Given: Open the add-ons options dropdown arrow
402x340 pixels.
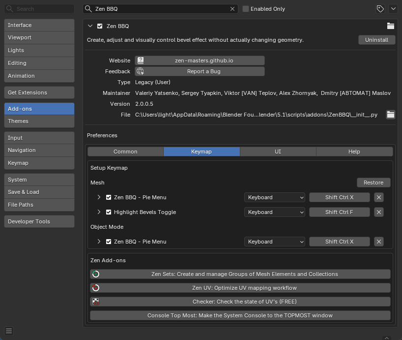Looking at the screenshot, I should 393,9.
